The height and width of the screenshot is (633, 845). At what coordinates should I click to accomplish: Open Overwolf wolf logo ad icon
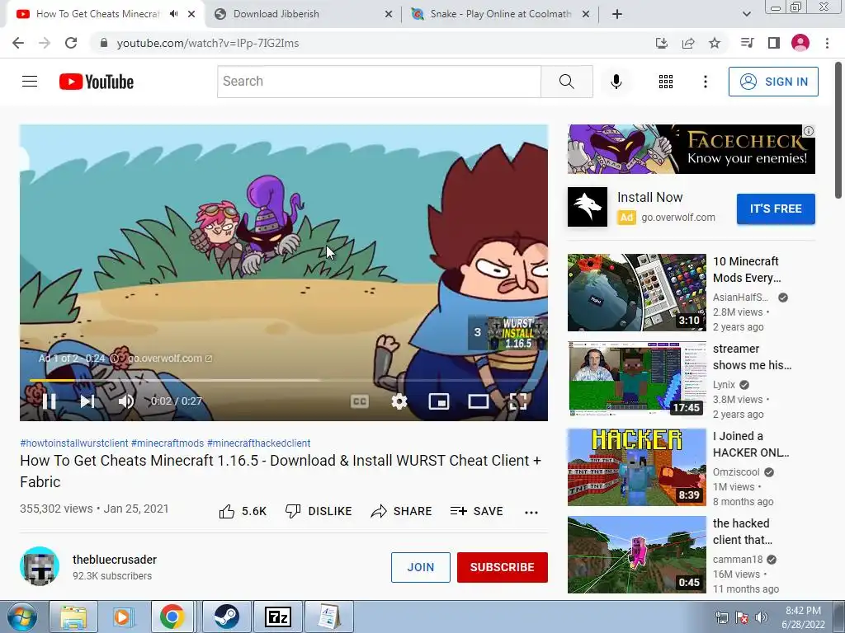pos(588,207)
